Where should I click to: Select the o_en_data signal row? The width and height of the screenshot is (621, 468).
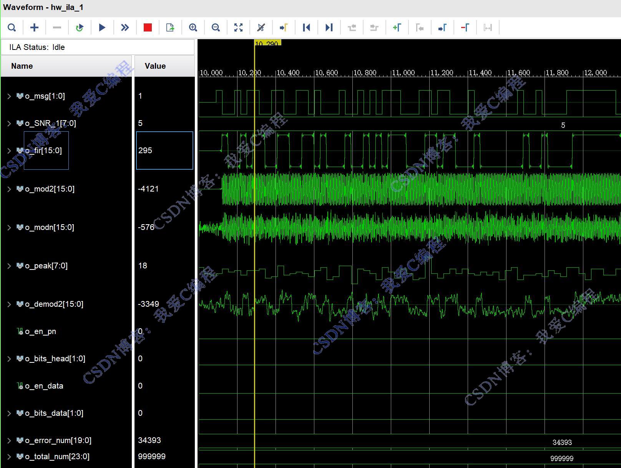[66, 386]
